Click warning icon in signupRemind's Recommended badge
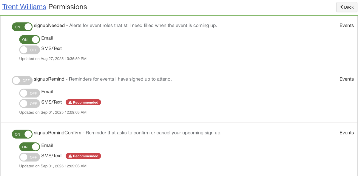 pos(70,103)
